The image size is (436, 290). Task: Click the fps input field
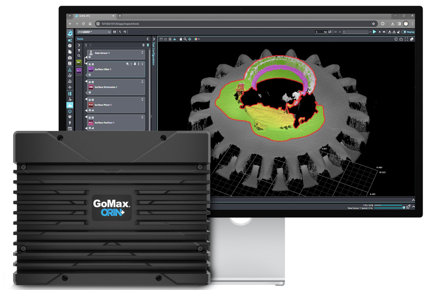coord(321,32)
